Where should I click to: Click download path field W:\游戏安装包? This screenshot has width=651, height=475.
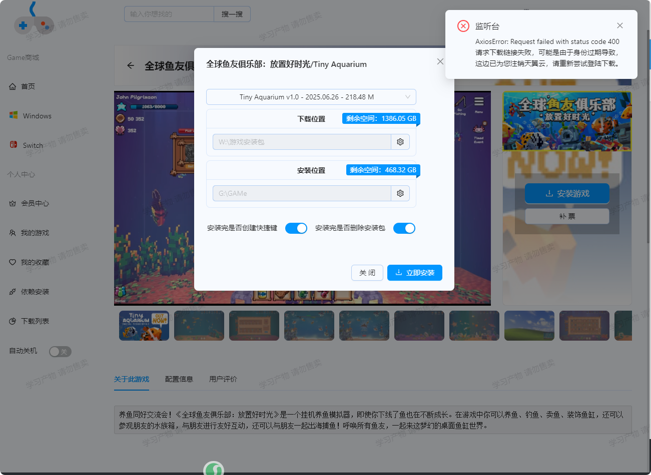point(302,142)
